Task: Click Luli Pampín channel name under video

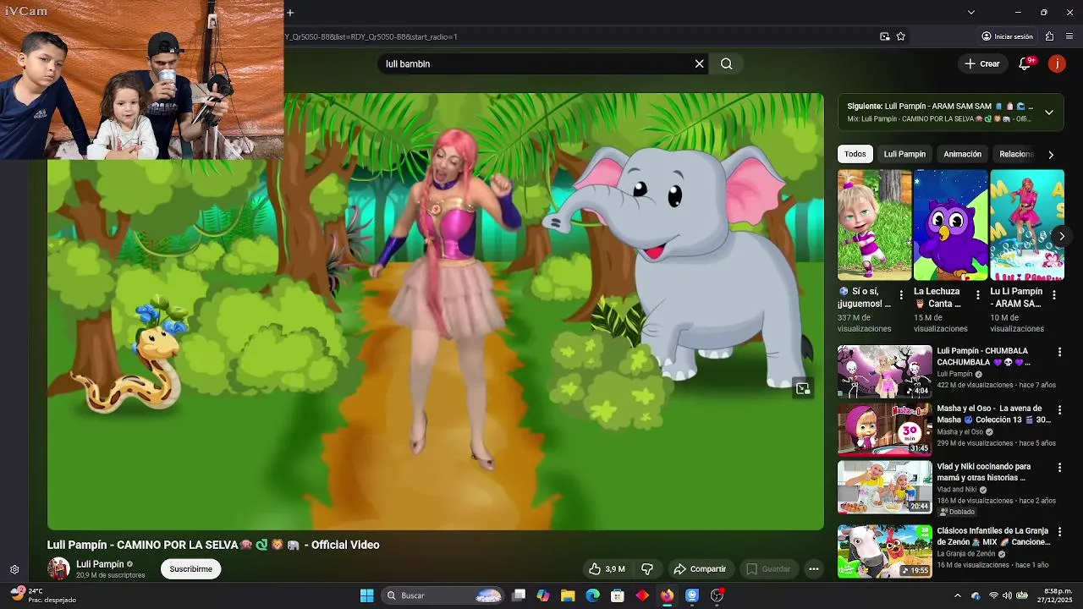Action: click(100, 564)
